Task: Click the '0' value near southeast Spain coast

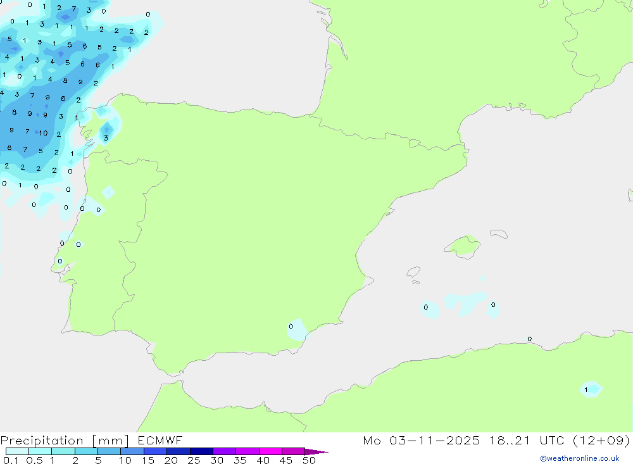Action: 291,326
